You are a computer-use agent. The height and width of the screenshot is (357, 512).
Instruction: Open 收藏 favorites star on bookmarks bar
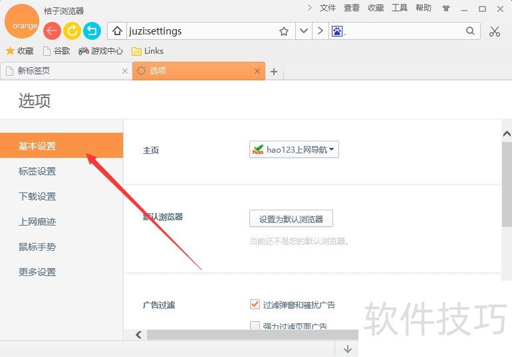pos(19,51)
